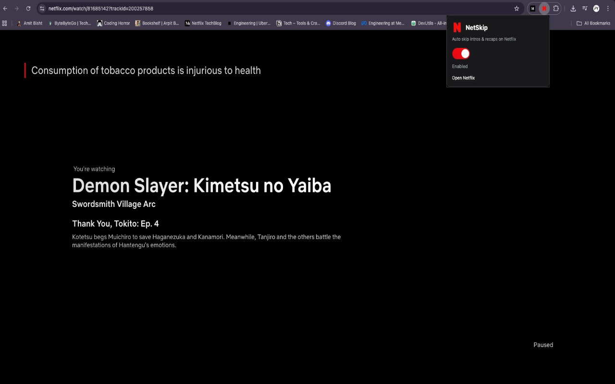Click the NetSkip red N logo
This screenshot has height=384, width=615.
(x=457, y=27)
